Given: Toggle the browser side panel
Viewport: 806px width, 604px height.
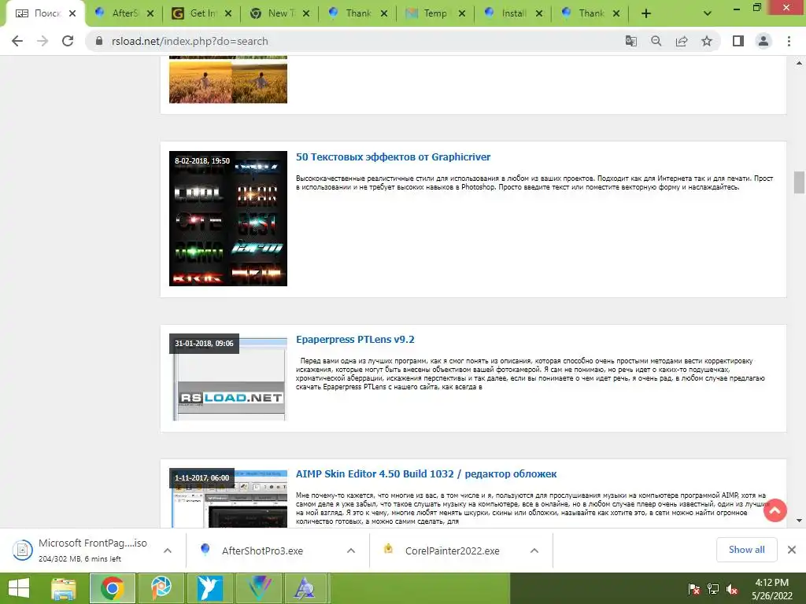Looking at the screenshot, I should (738, 41).
